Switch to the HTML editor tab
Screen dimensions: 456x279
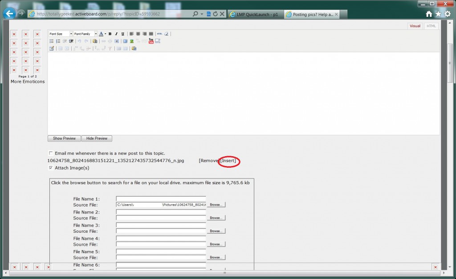(431, 26)
